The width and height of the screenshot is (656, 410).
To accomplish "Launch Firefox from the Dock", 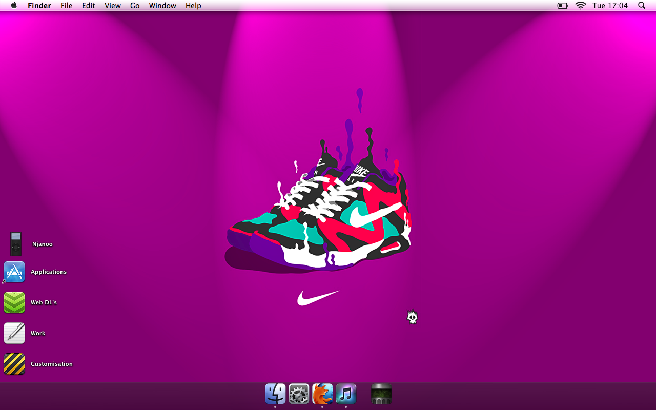I will coord(322,394).
